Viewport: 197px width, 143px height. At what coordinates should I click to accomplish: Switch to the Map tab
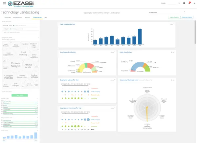[46, 17]
